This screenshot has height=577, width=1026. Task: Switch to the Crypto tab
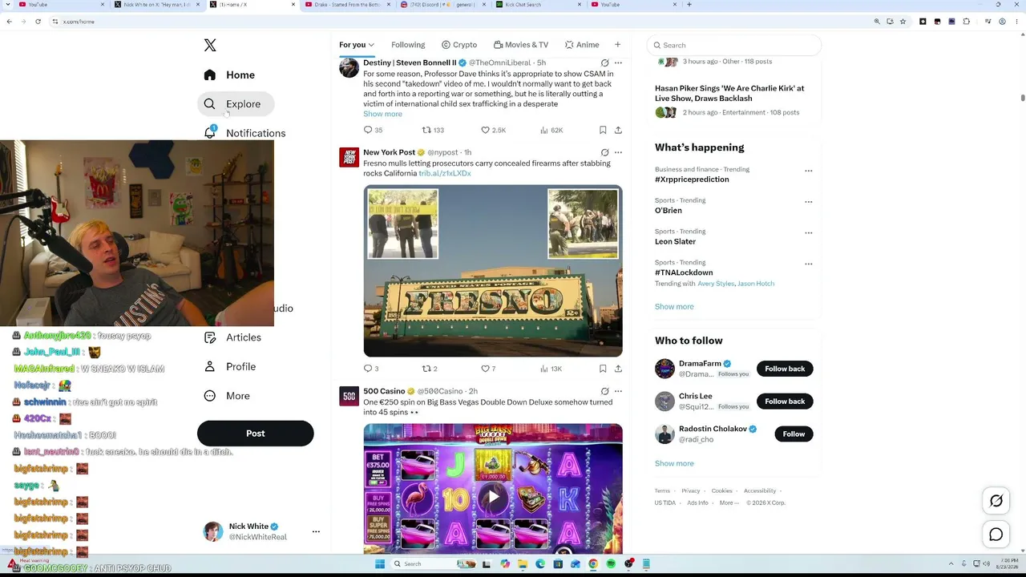tap(459, 45)
